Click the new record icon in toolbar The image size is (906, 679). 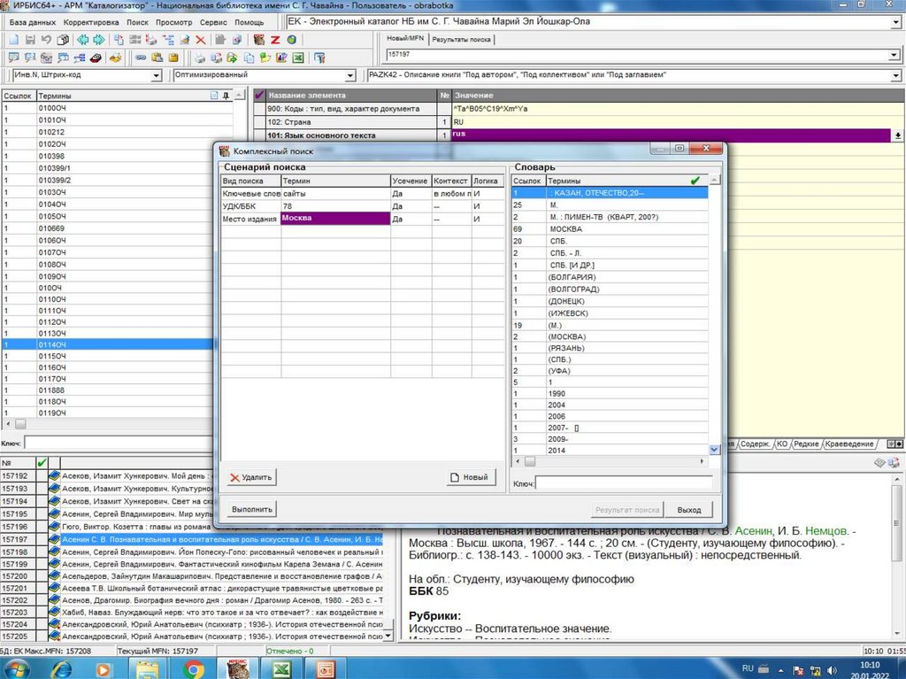click(x=14, y=40)
